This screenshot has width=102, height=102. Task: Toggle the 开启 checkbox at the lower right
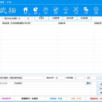tap(99, 89)
